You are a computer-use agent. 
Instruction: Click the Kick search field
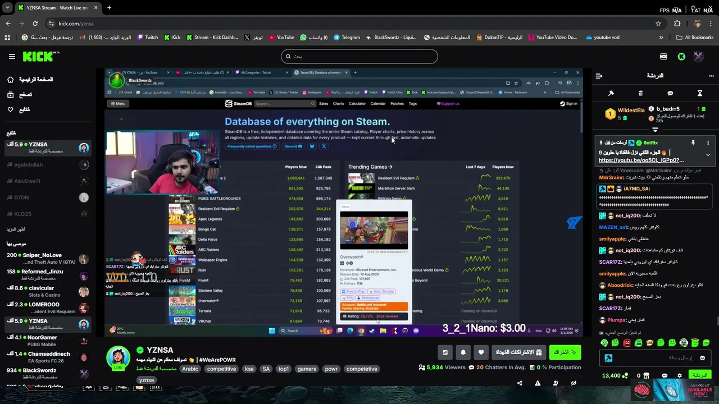pyautogui.click(x=359, y=57)
